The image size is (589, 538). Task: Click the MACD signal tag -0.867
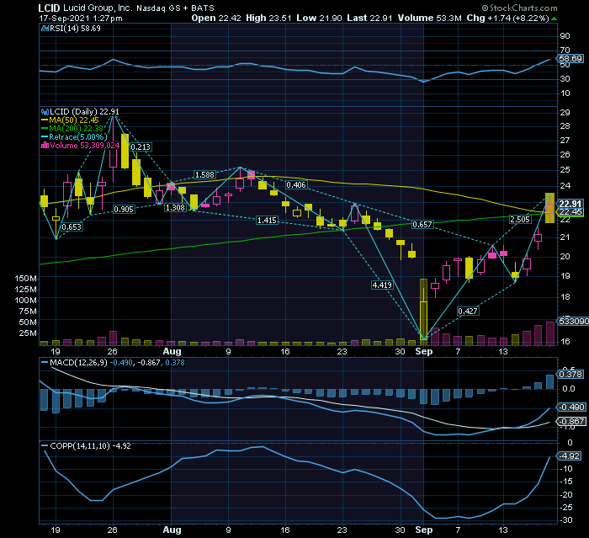click(x=571, y=422)
